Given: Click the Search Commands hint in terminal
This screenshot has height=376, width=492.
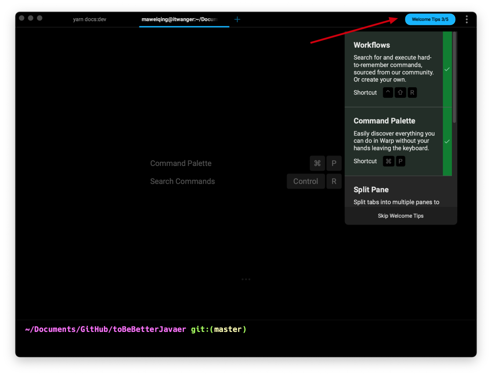Looking at the screenshot, I should pos(182,181).
